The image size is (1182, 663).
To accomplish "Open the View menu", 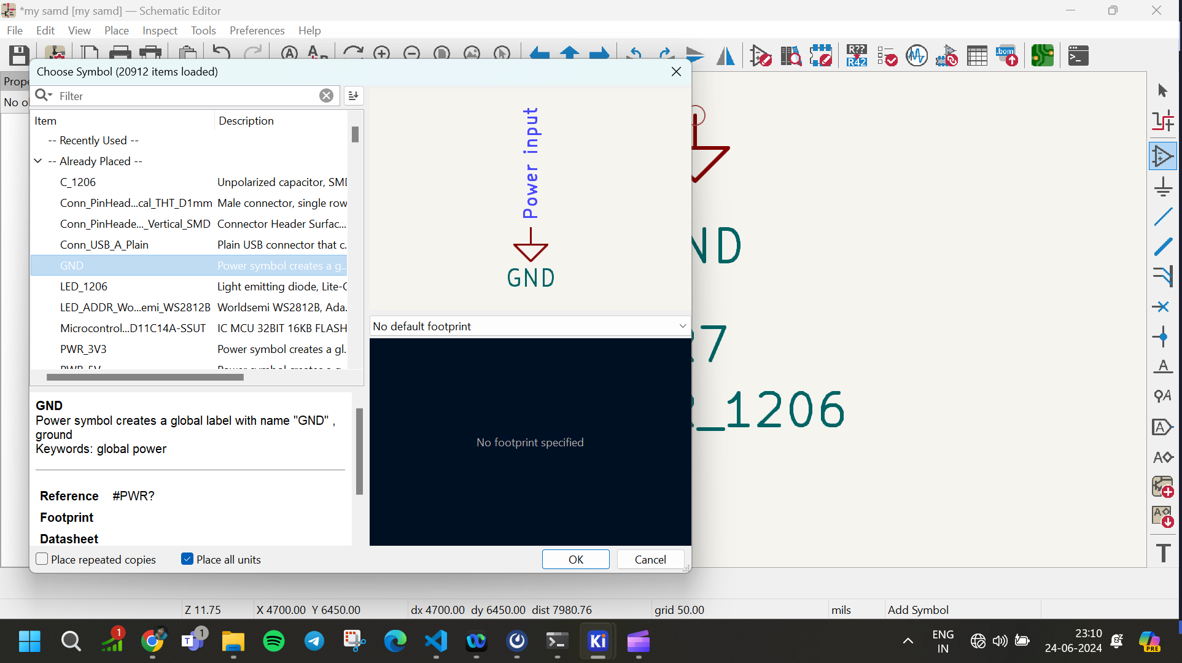I will tap(79, 31).
